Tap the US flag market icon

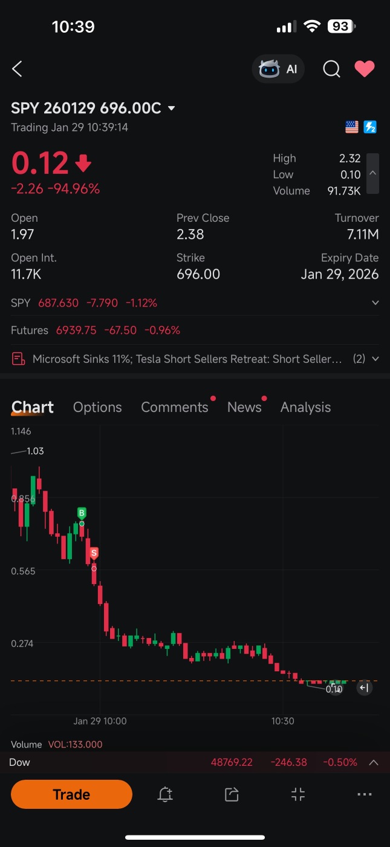352,127
